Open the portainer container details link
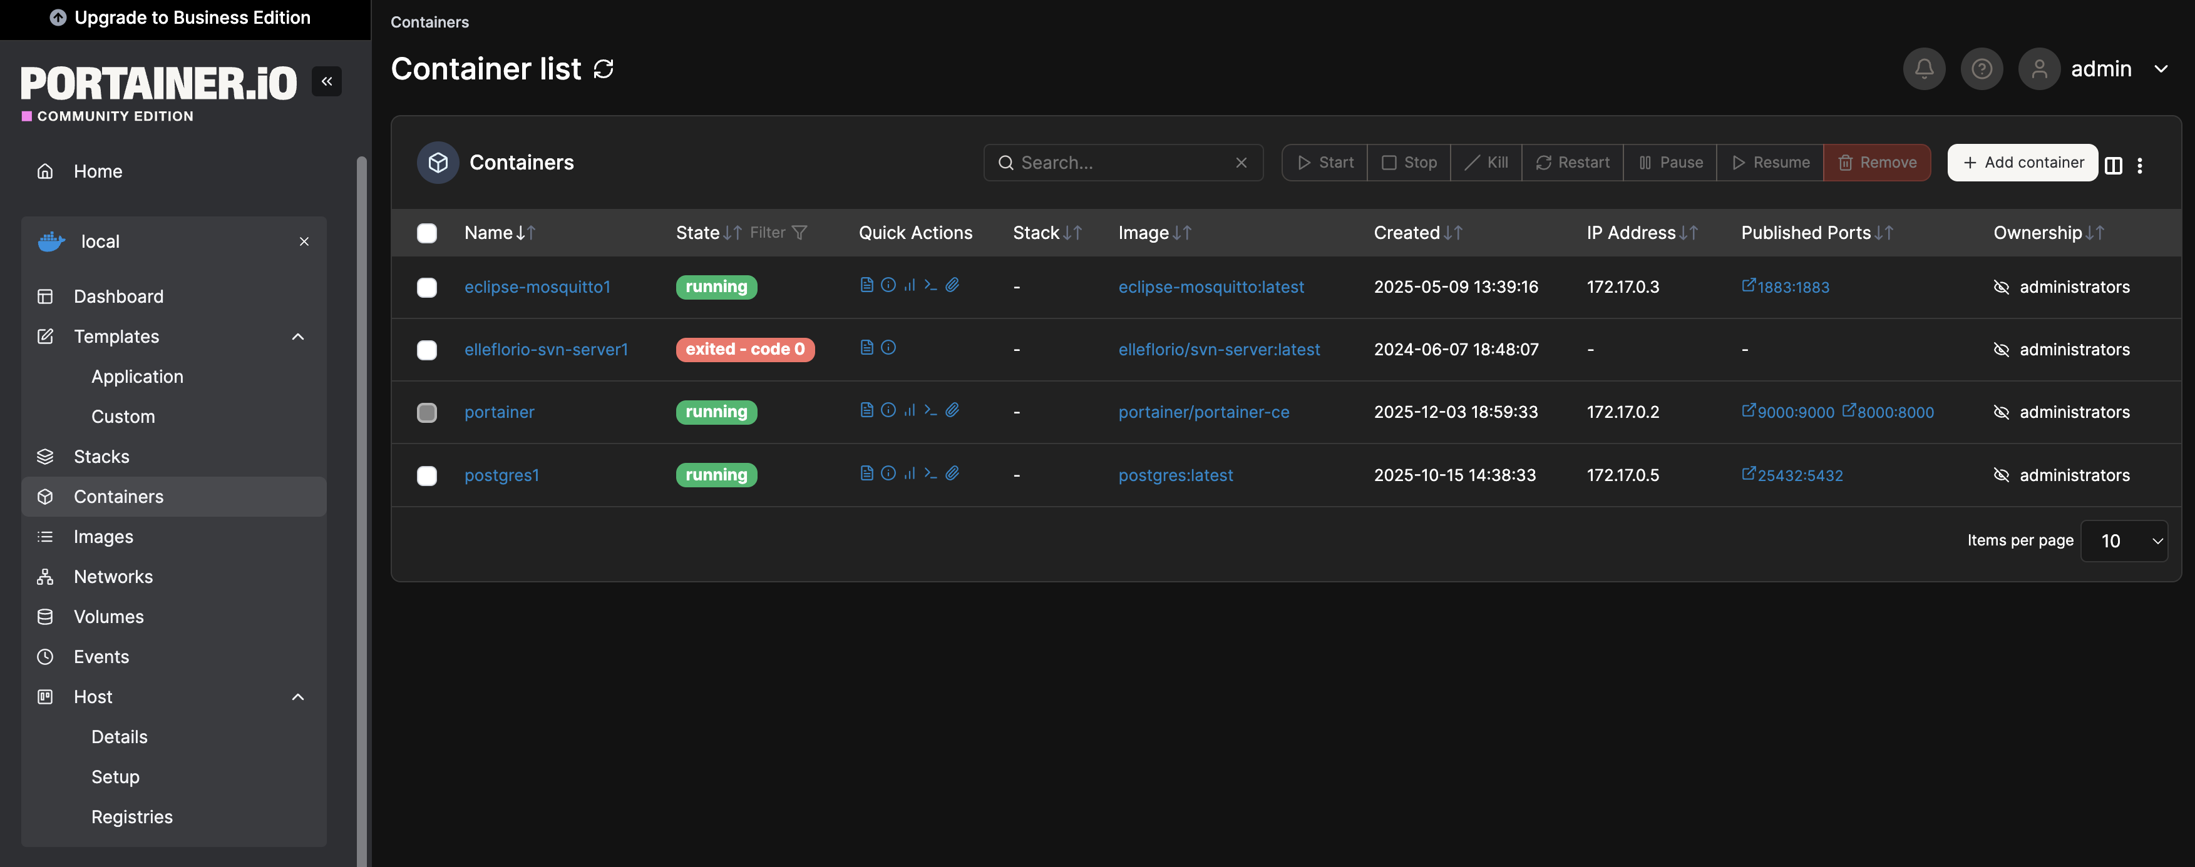Image resolution: width=2195 pixels, height=867 pixels. click(500, 412)
